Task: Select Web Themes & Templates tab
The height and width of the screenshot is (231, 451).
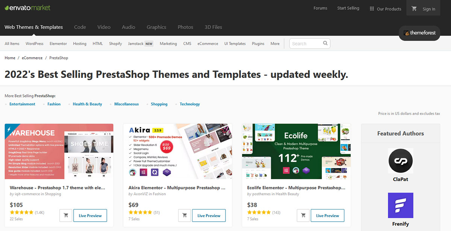Action: click(x=34, y=27)
